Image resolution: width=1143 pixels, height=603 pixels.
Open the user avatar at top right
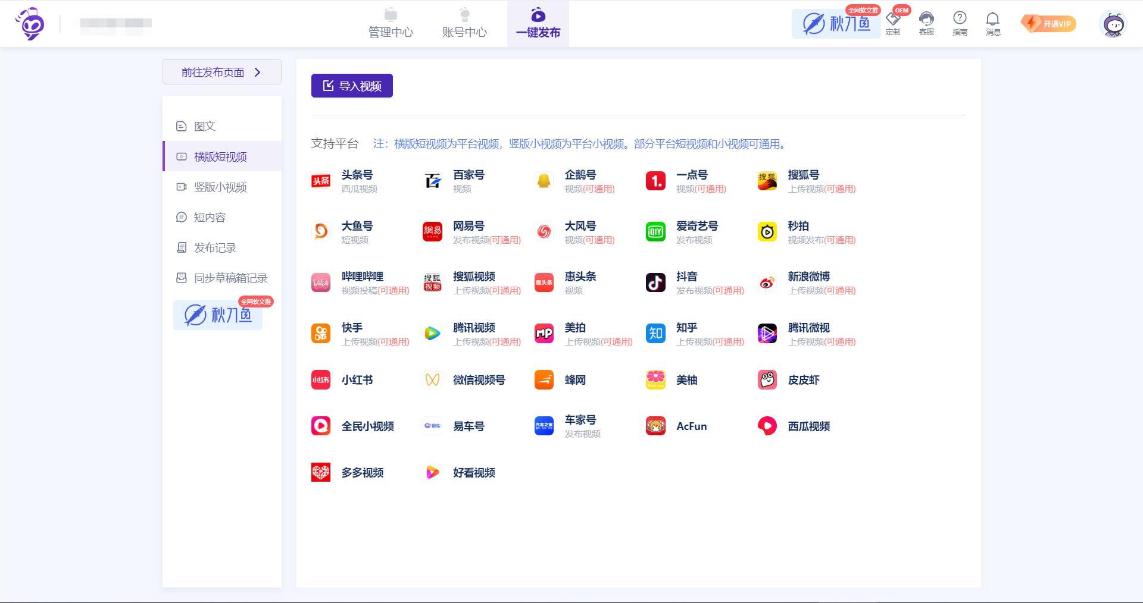(1113, 24)
